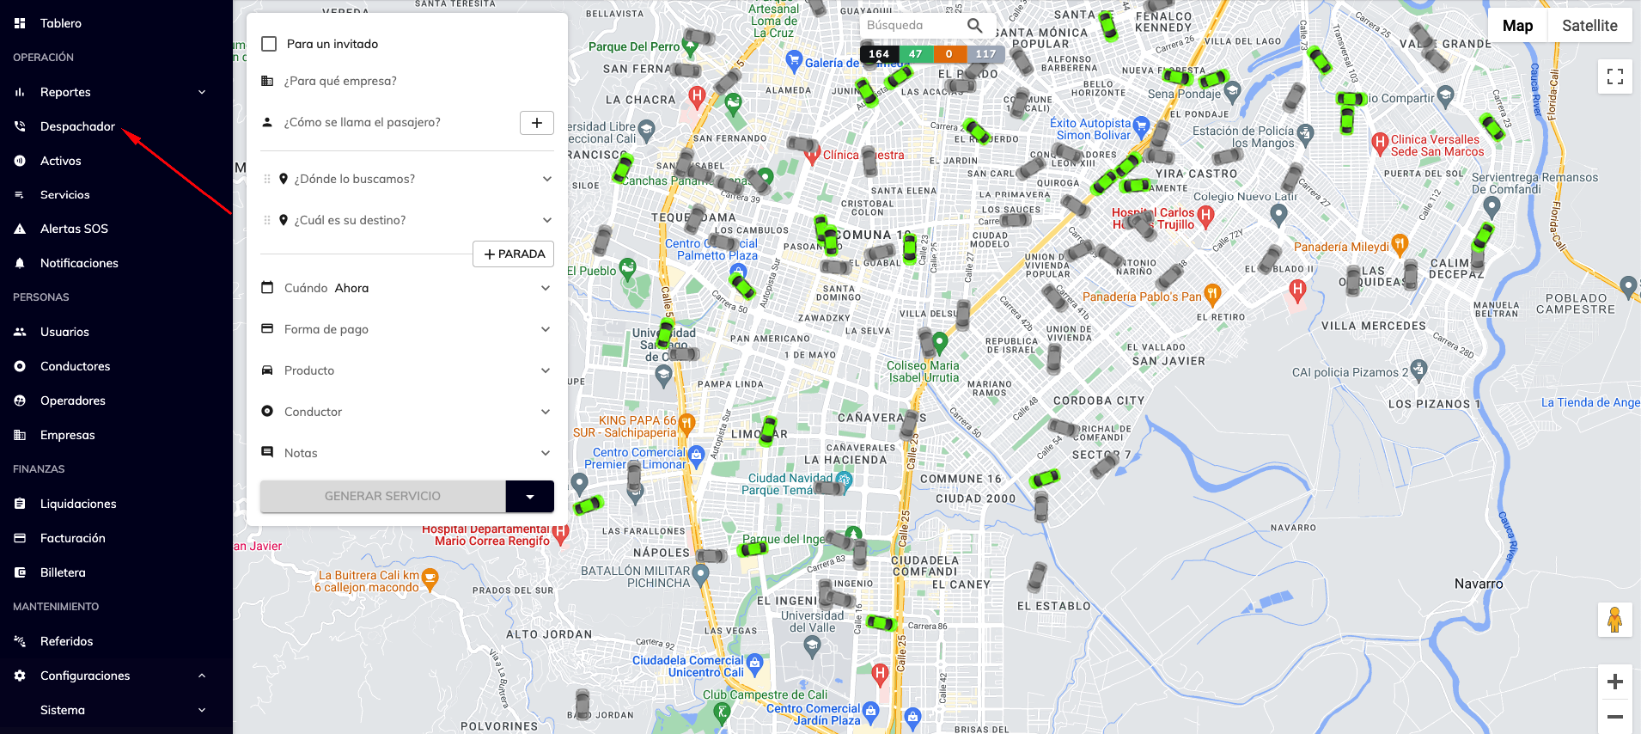The height and width of the screenshot is (734, 1641).
Task: Click the gray 117 vehicle counter
Action: pos(985,54)
